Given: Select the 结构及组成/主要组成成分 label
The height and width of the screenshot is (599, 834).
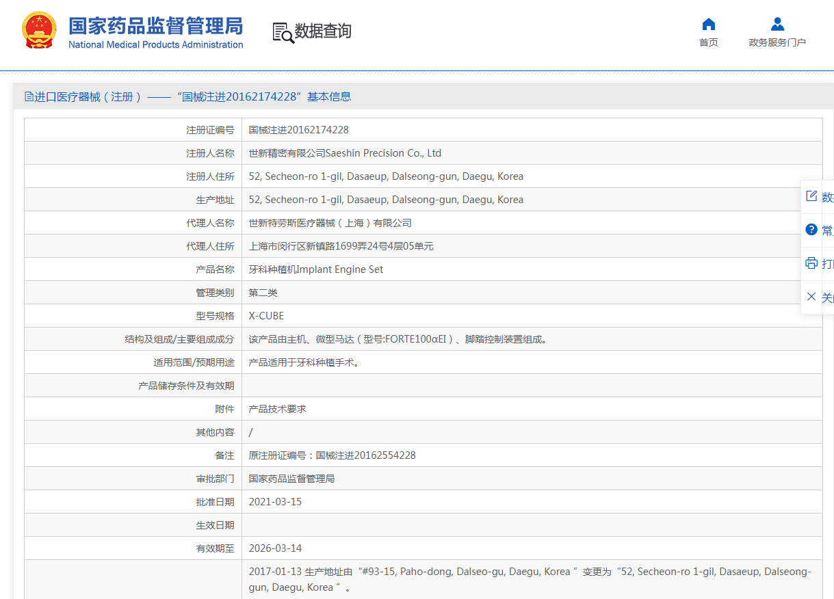Looking at the screenshot, I should tap(179, 339).
